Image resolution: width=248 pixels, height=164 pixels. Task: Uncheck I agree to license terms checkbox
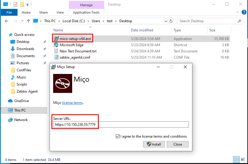point(117,136)
